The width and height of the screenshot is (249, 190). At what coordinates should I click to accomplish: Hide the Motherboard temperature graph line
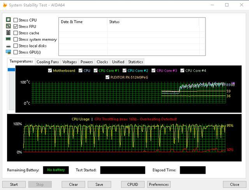click(50, 70)
